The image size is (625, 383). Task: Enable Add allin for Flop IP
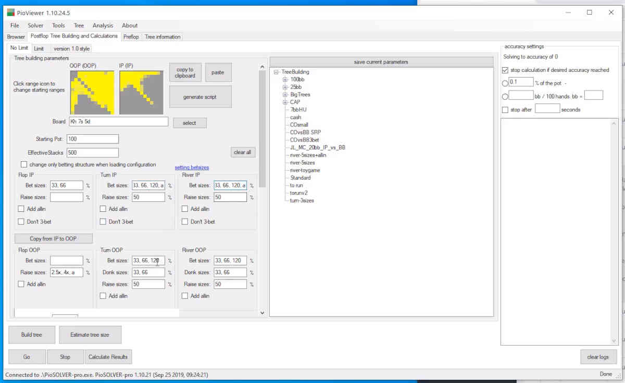pos(21,209)
